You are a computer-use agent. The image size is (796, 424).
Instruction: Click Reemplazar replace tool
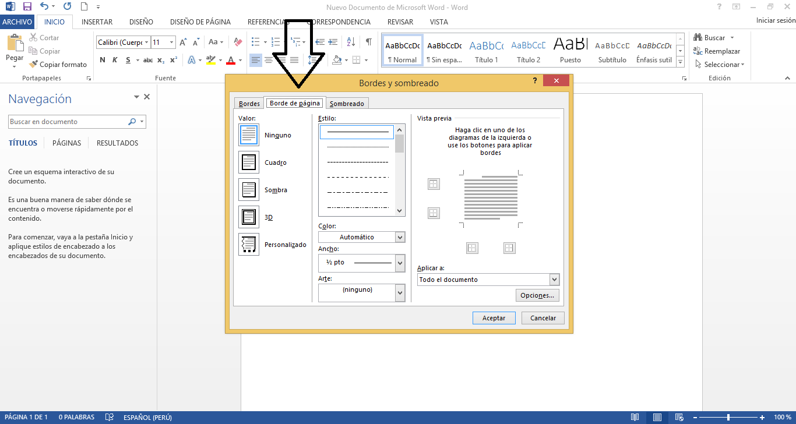tap(717, 51)
